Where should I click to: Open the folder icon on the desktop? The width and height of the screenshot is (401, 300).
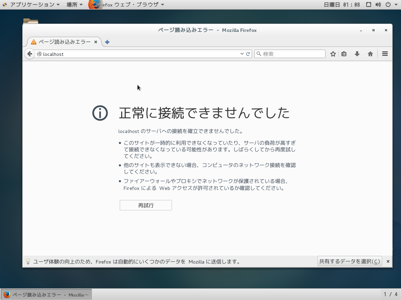pyautogui.click(x=30, y=21)
